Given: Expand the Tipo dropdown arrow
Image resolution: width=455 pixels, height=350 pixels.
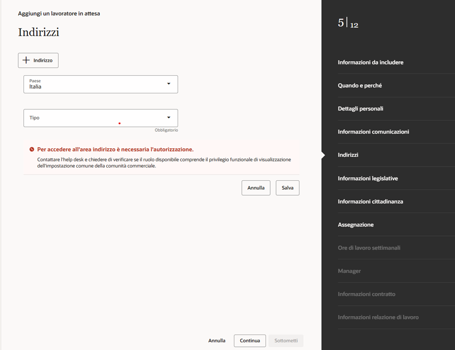Looking at the screenshot, I should pos(169,117).
